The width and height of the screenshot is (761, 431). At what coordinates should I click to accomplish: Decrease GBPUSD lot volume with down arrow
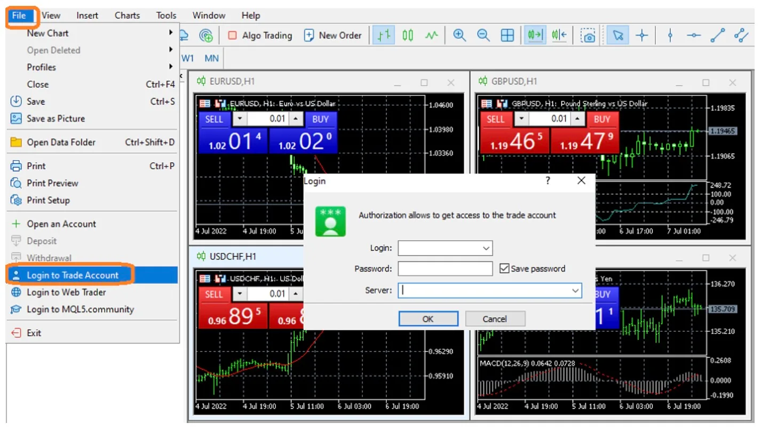point(521,119)
